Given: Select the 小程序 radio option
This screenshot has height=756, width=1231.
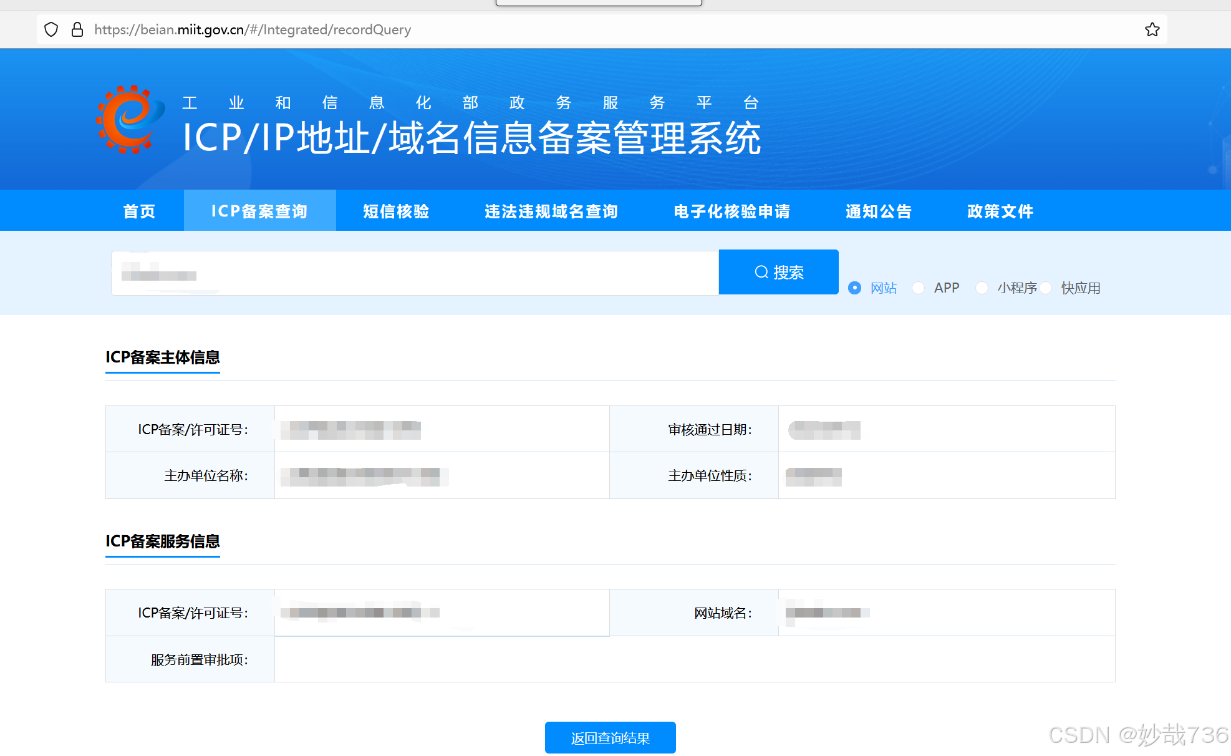Looking at the screenshot, I should [x=982, y=288].
